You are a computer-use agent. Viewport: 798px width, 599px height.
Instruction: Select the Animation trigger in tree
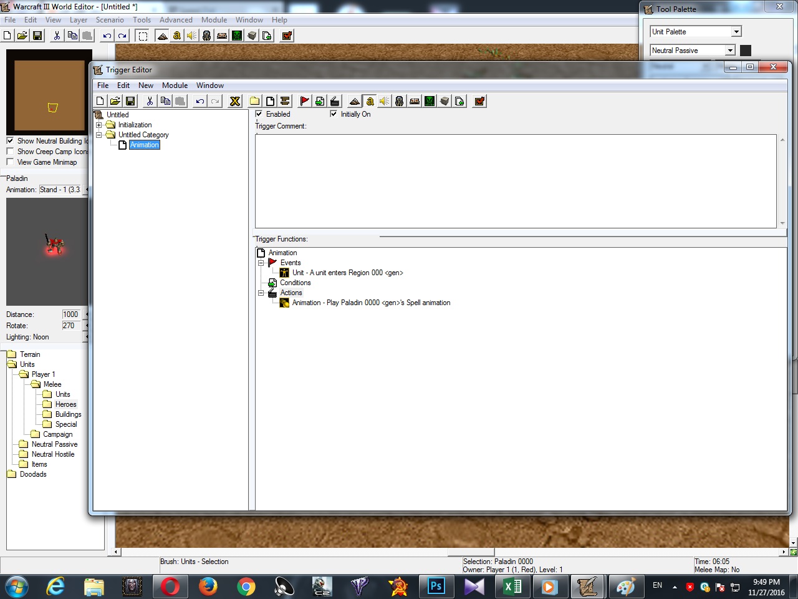tap(145, 145)
